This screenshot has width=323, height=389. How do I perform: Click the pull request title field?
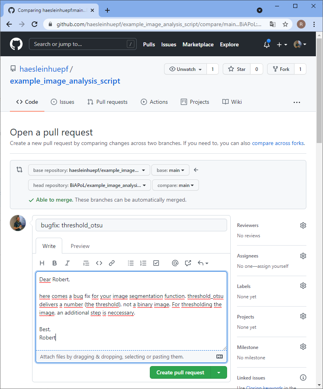131,225
